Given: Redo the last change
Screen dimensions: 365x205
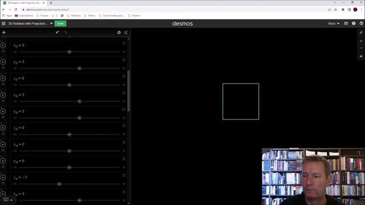Looking at the screenshot, I should (65, 32).
